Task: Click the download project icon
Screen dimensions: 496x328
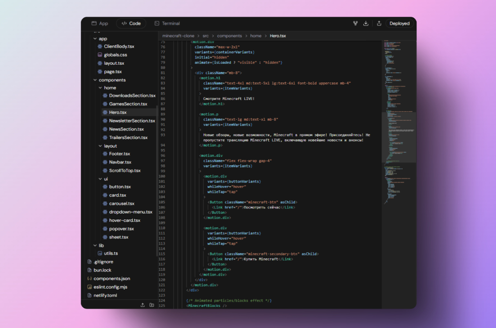Action: coord(366,23)
